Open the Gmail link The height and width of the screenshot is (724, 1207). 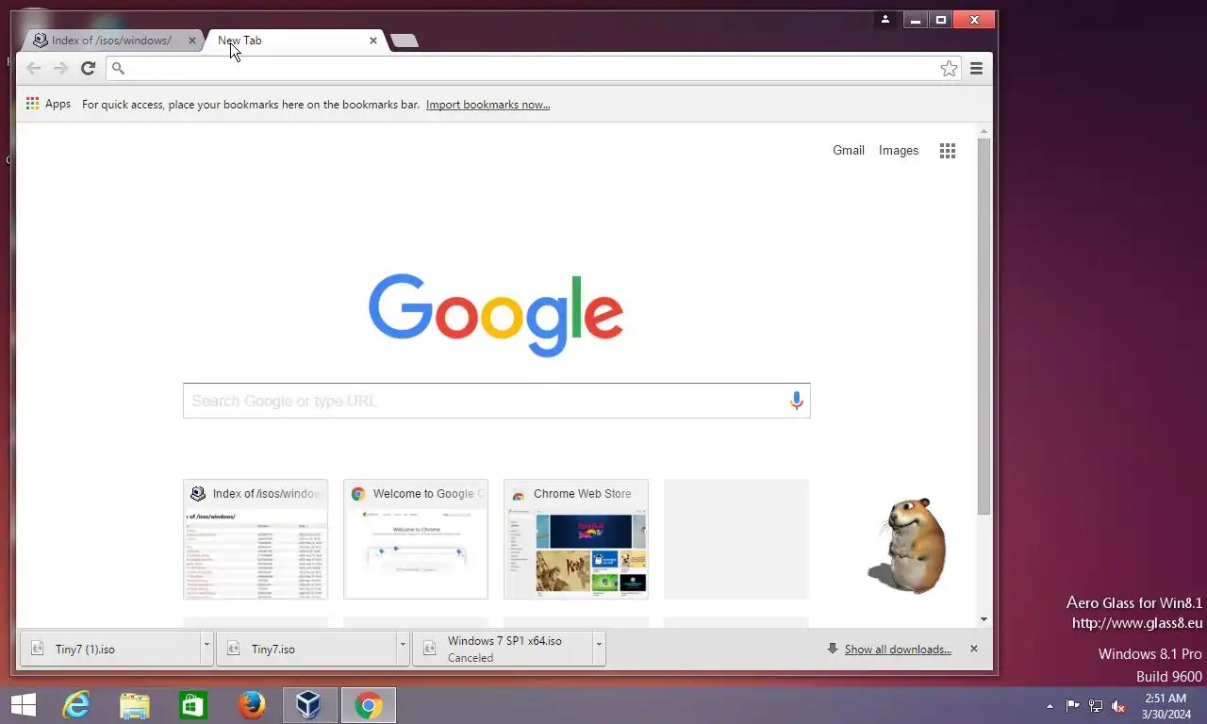click(x=849, y=150)
